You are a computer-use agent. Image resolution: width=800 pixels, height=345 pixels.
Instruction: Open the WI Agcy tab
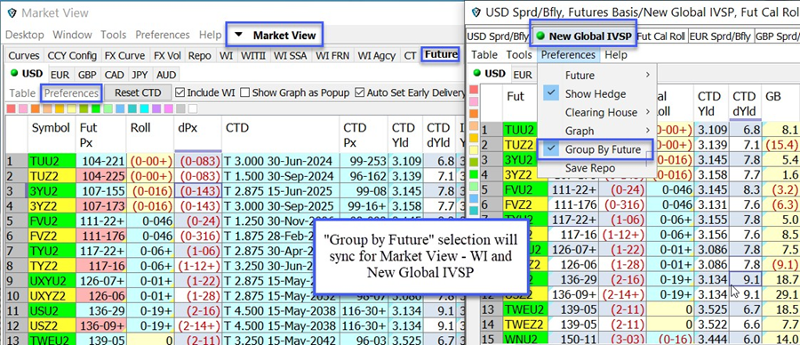pos(378,56)
